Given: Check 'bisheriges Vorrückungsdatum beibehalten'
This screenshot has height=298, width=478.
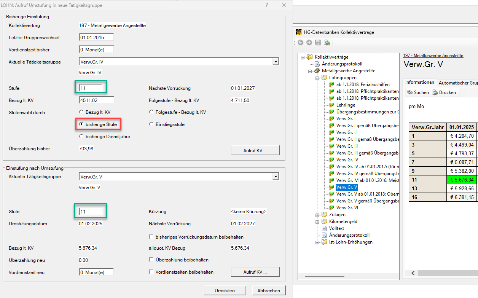Looking at the screenshot, I should [151, 237].
